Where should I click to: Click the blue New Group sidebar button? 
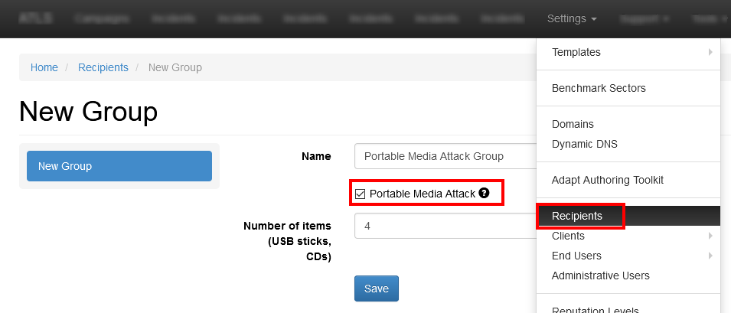119,166
